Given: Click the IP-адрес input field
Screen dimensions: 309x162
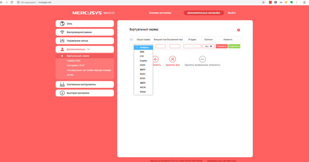Looking at the screenshot, I should pos(192,46).
